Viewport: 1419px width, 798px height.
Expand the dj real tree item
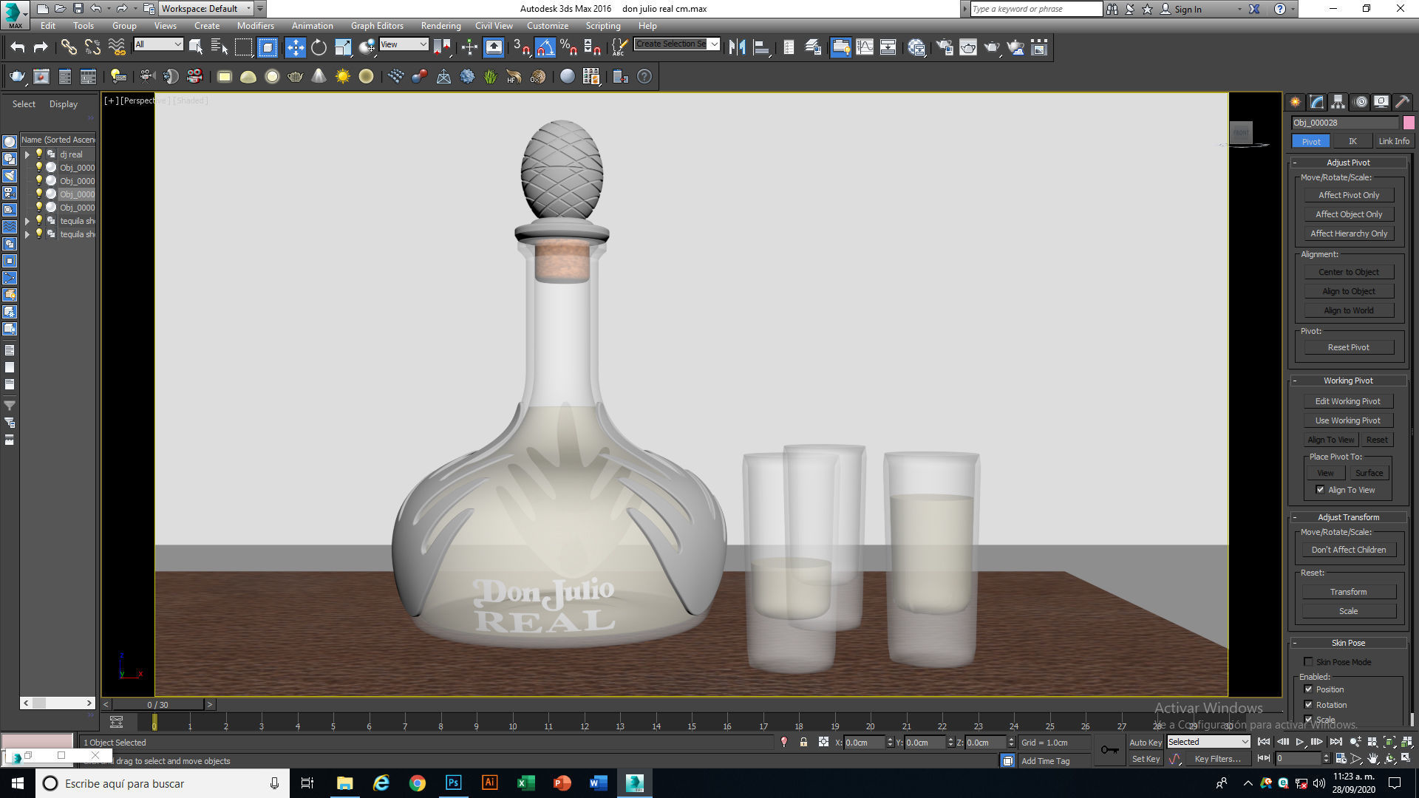click(27, 154)
